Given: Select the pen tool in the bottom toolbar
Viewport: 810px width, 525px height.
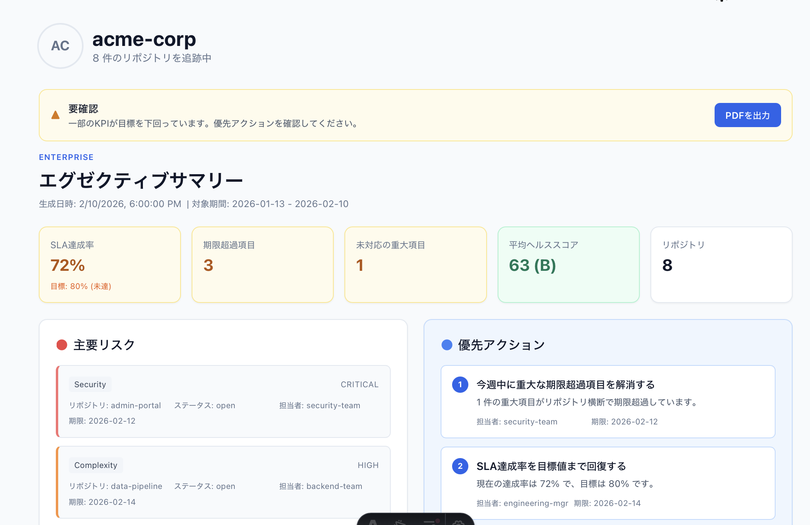Looking at the screenshot, I should point(400,523).
